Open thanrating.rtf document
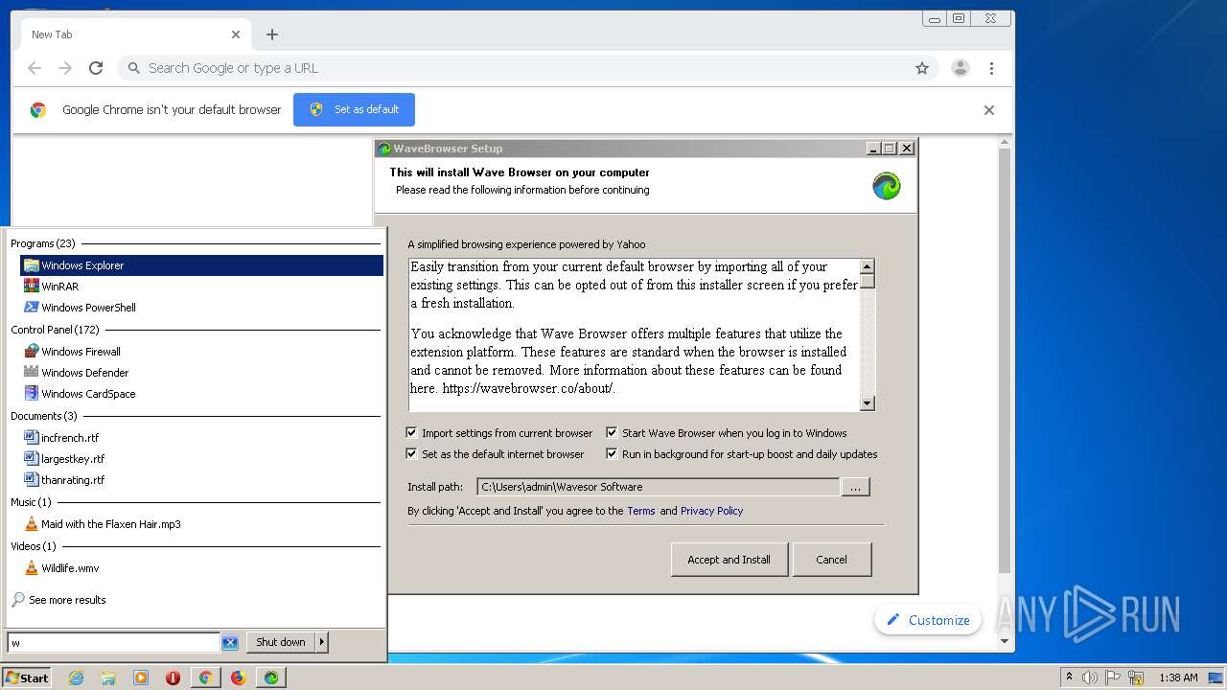Screen dimensions: 1227x690 click(x=201, y=480)
